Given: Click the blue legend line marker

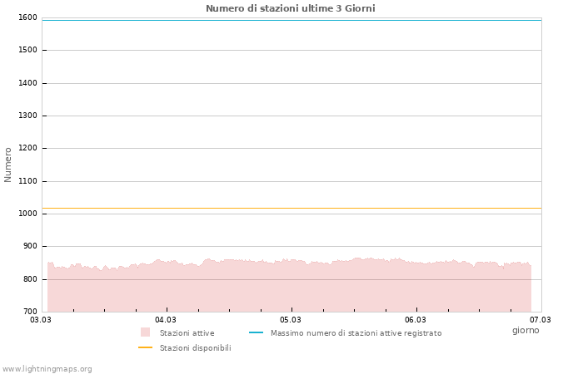Looking at the screenshot, I should pos(256,332).
